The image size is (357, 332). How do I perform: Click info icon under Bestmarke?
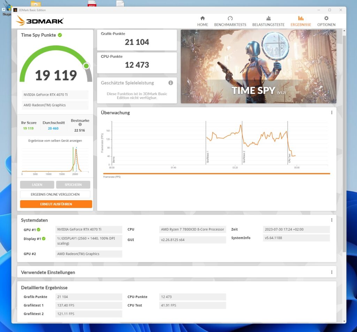[x=80, y=124]
